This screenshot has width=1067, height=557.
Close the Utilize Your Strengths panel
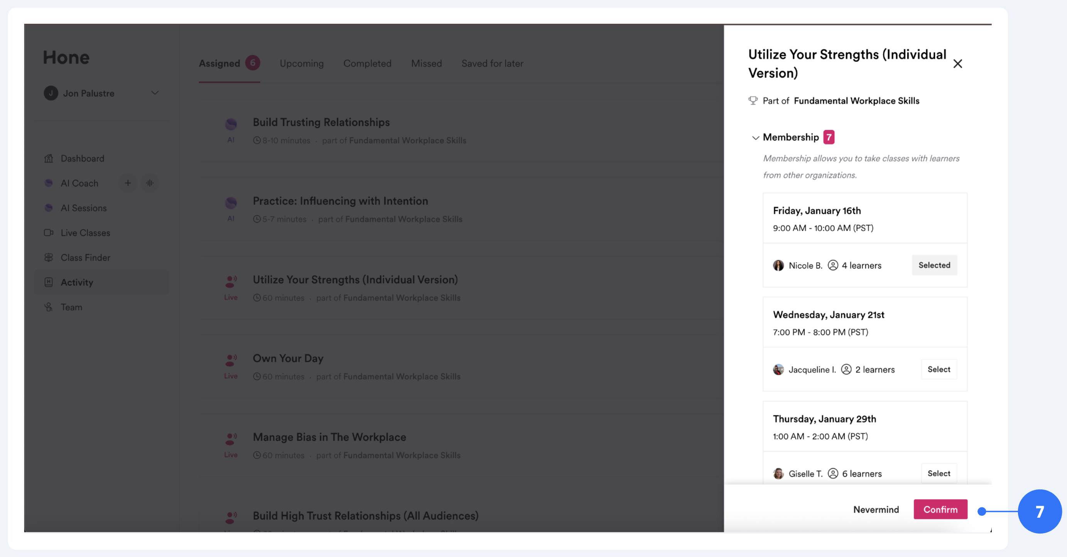[x=957, y=64]
